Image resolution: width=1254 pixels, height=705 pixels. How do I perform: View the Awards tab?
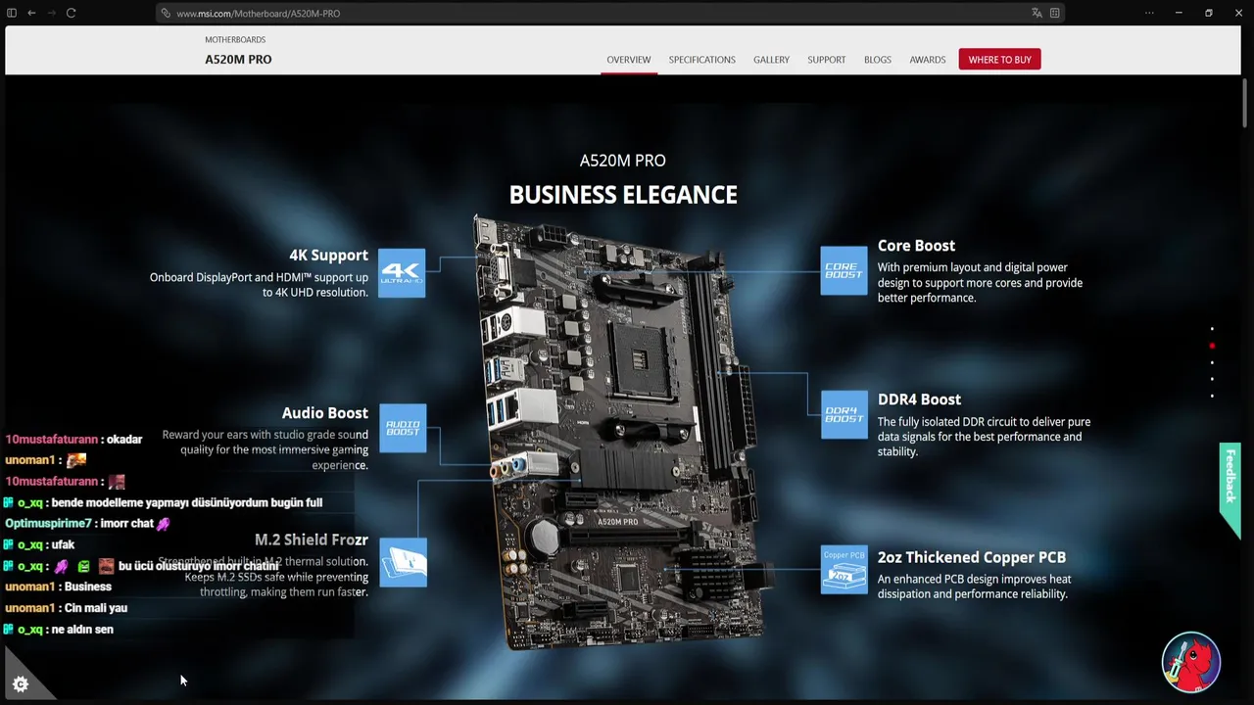[927, 60]
